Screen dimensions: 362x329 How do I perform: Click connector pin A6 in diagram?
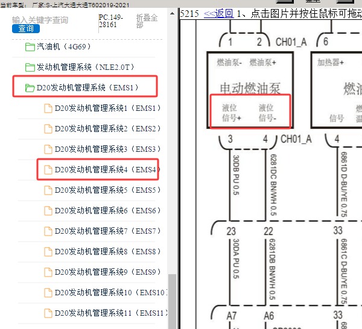268,316
